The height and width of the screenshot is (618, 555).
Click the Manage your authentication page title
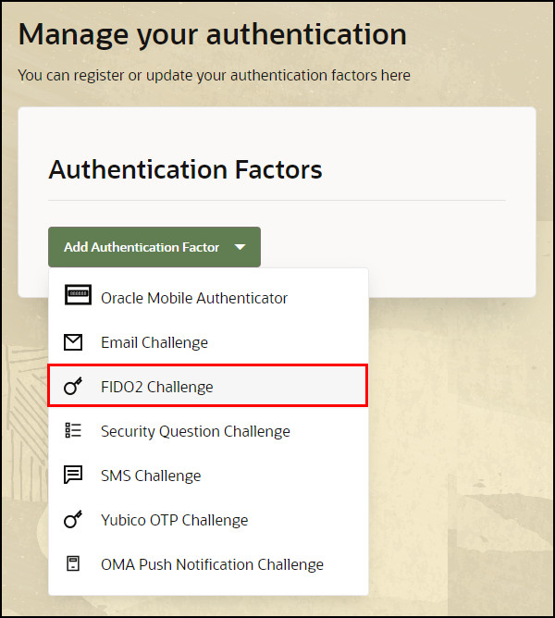click(x=212, y=34)
